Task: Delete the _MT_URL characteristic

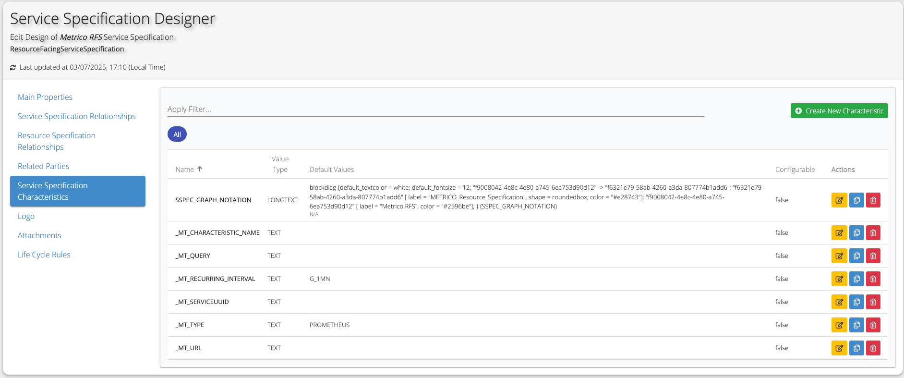Action: tap(873, 348)
